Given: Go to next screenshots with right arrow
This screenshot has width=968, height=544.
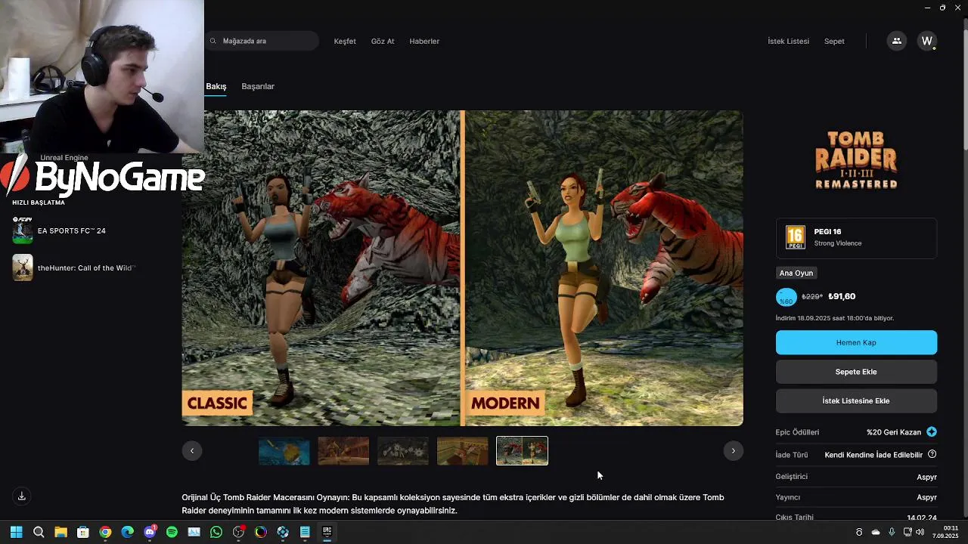Looking at the screenshot, I should [x=733, y=450].
